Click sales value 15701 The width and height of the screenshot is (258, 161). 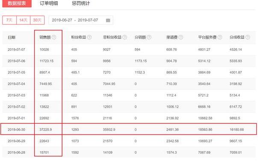click(44, 152)
